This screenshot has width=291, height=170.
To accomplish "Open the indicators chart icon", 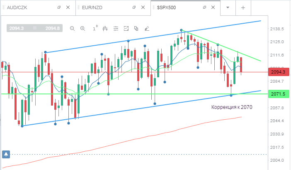I will click(x=126, y=28).
